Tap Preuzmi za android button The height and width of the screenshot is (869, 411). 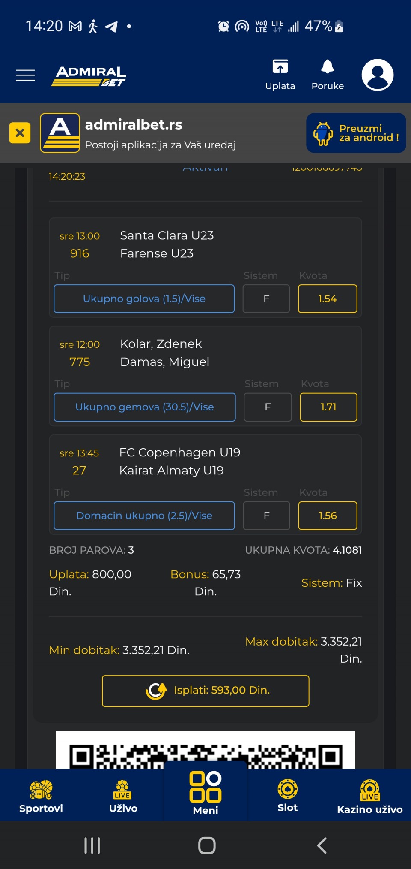356,133
